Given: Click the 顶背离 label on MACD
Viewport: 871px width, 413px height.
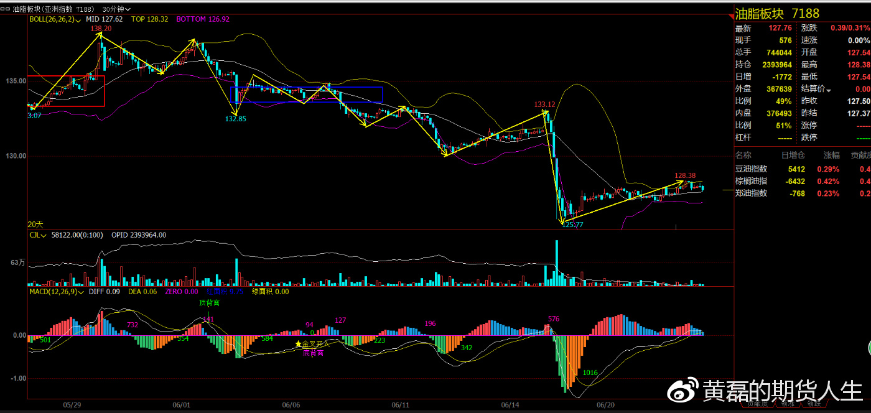Looking at the screenshot, I should point(209,303).
